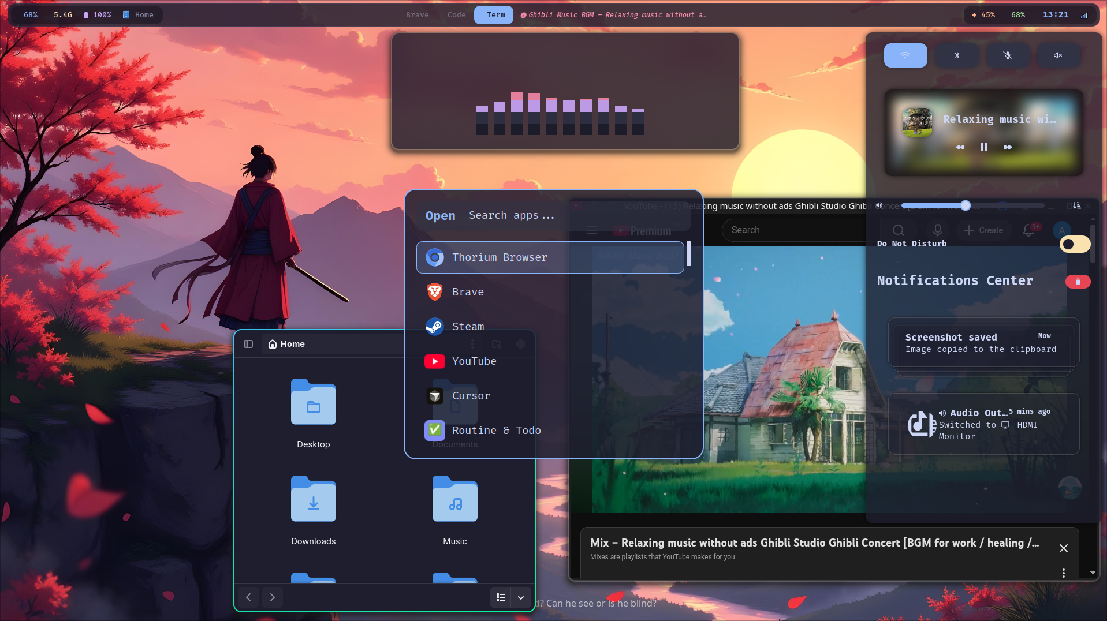Open the Desktop folder

point(314,414)
